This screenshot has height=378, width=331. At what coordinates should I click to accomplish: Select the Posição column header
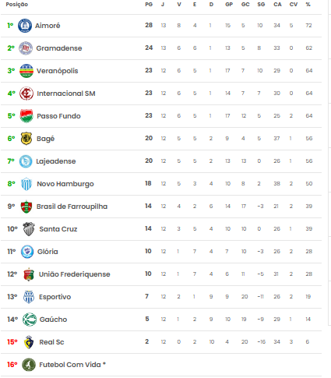[x=17, y=5]
